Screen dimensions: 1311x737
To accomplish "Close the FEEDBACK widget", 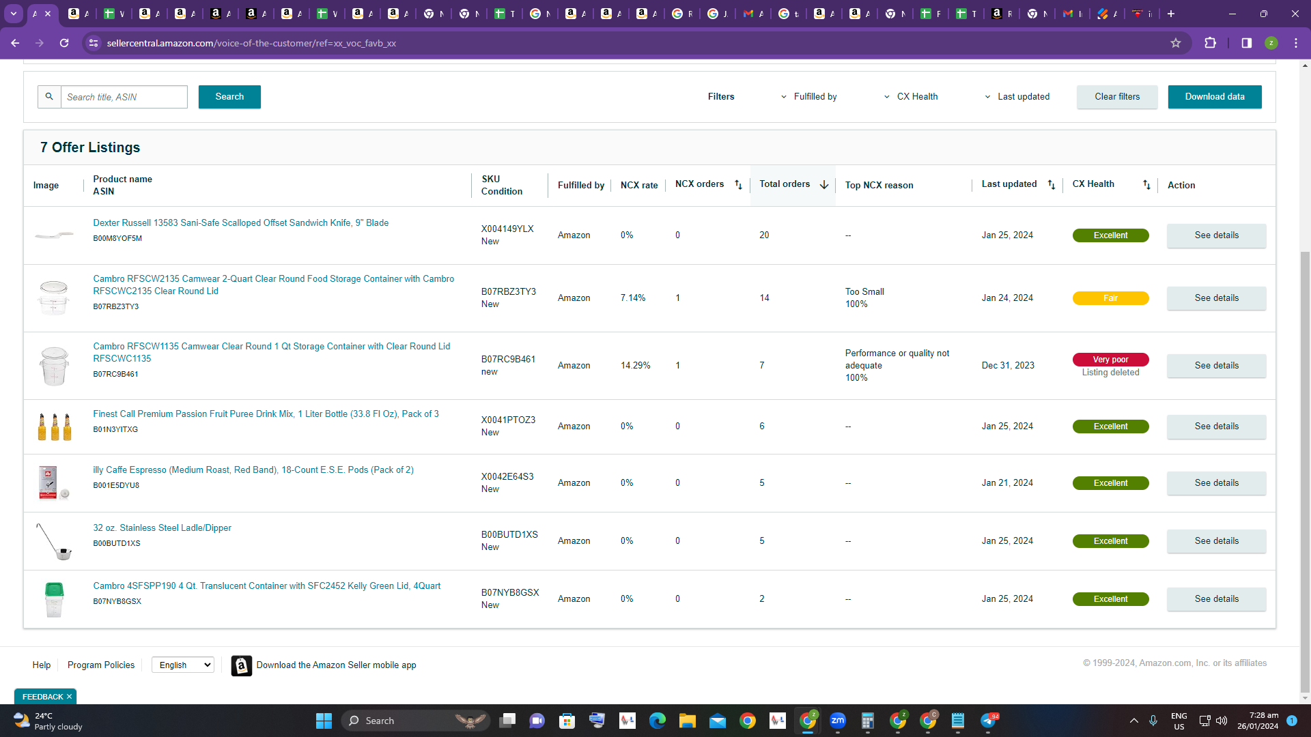I will [x=69, y=697].
